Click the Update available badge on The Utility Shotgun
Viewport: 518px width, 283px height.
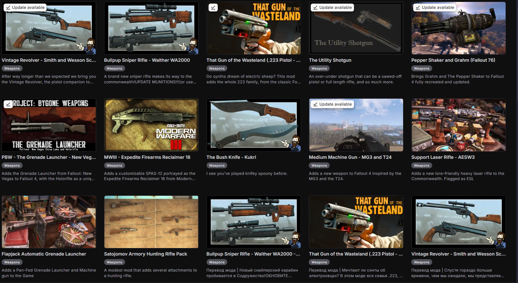coord(332,8)
